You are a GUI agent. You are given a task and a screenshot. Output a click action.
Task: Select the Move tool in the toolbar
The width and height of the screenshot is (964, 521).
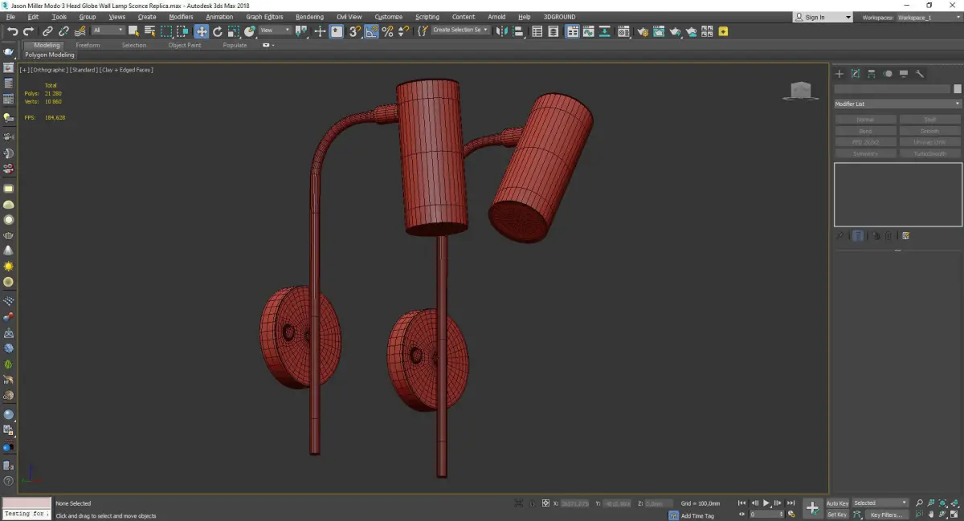coord(201,31)
